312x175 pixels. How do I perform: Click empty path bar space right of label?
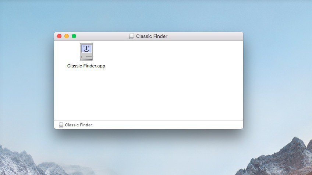pos(167,125)
